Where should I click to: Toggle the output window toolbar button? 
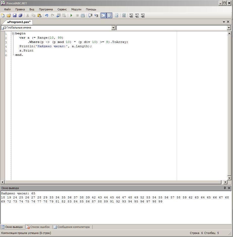click(x=103, y=16)
